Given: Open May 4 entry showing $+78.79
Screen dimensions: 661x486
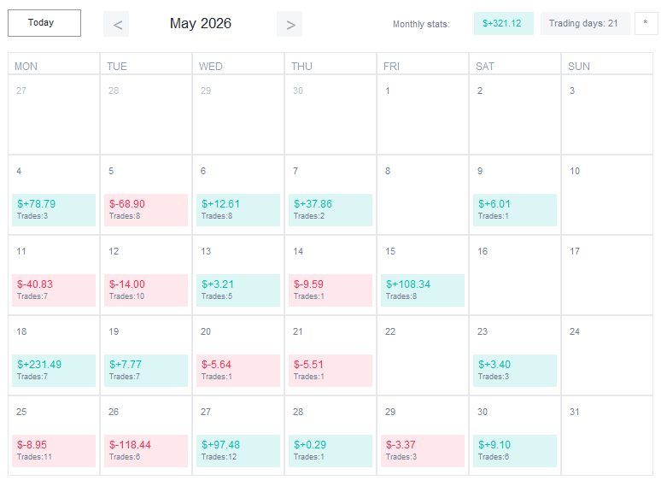Looking at the screenshot, I should 54,210.
